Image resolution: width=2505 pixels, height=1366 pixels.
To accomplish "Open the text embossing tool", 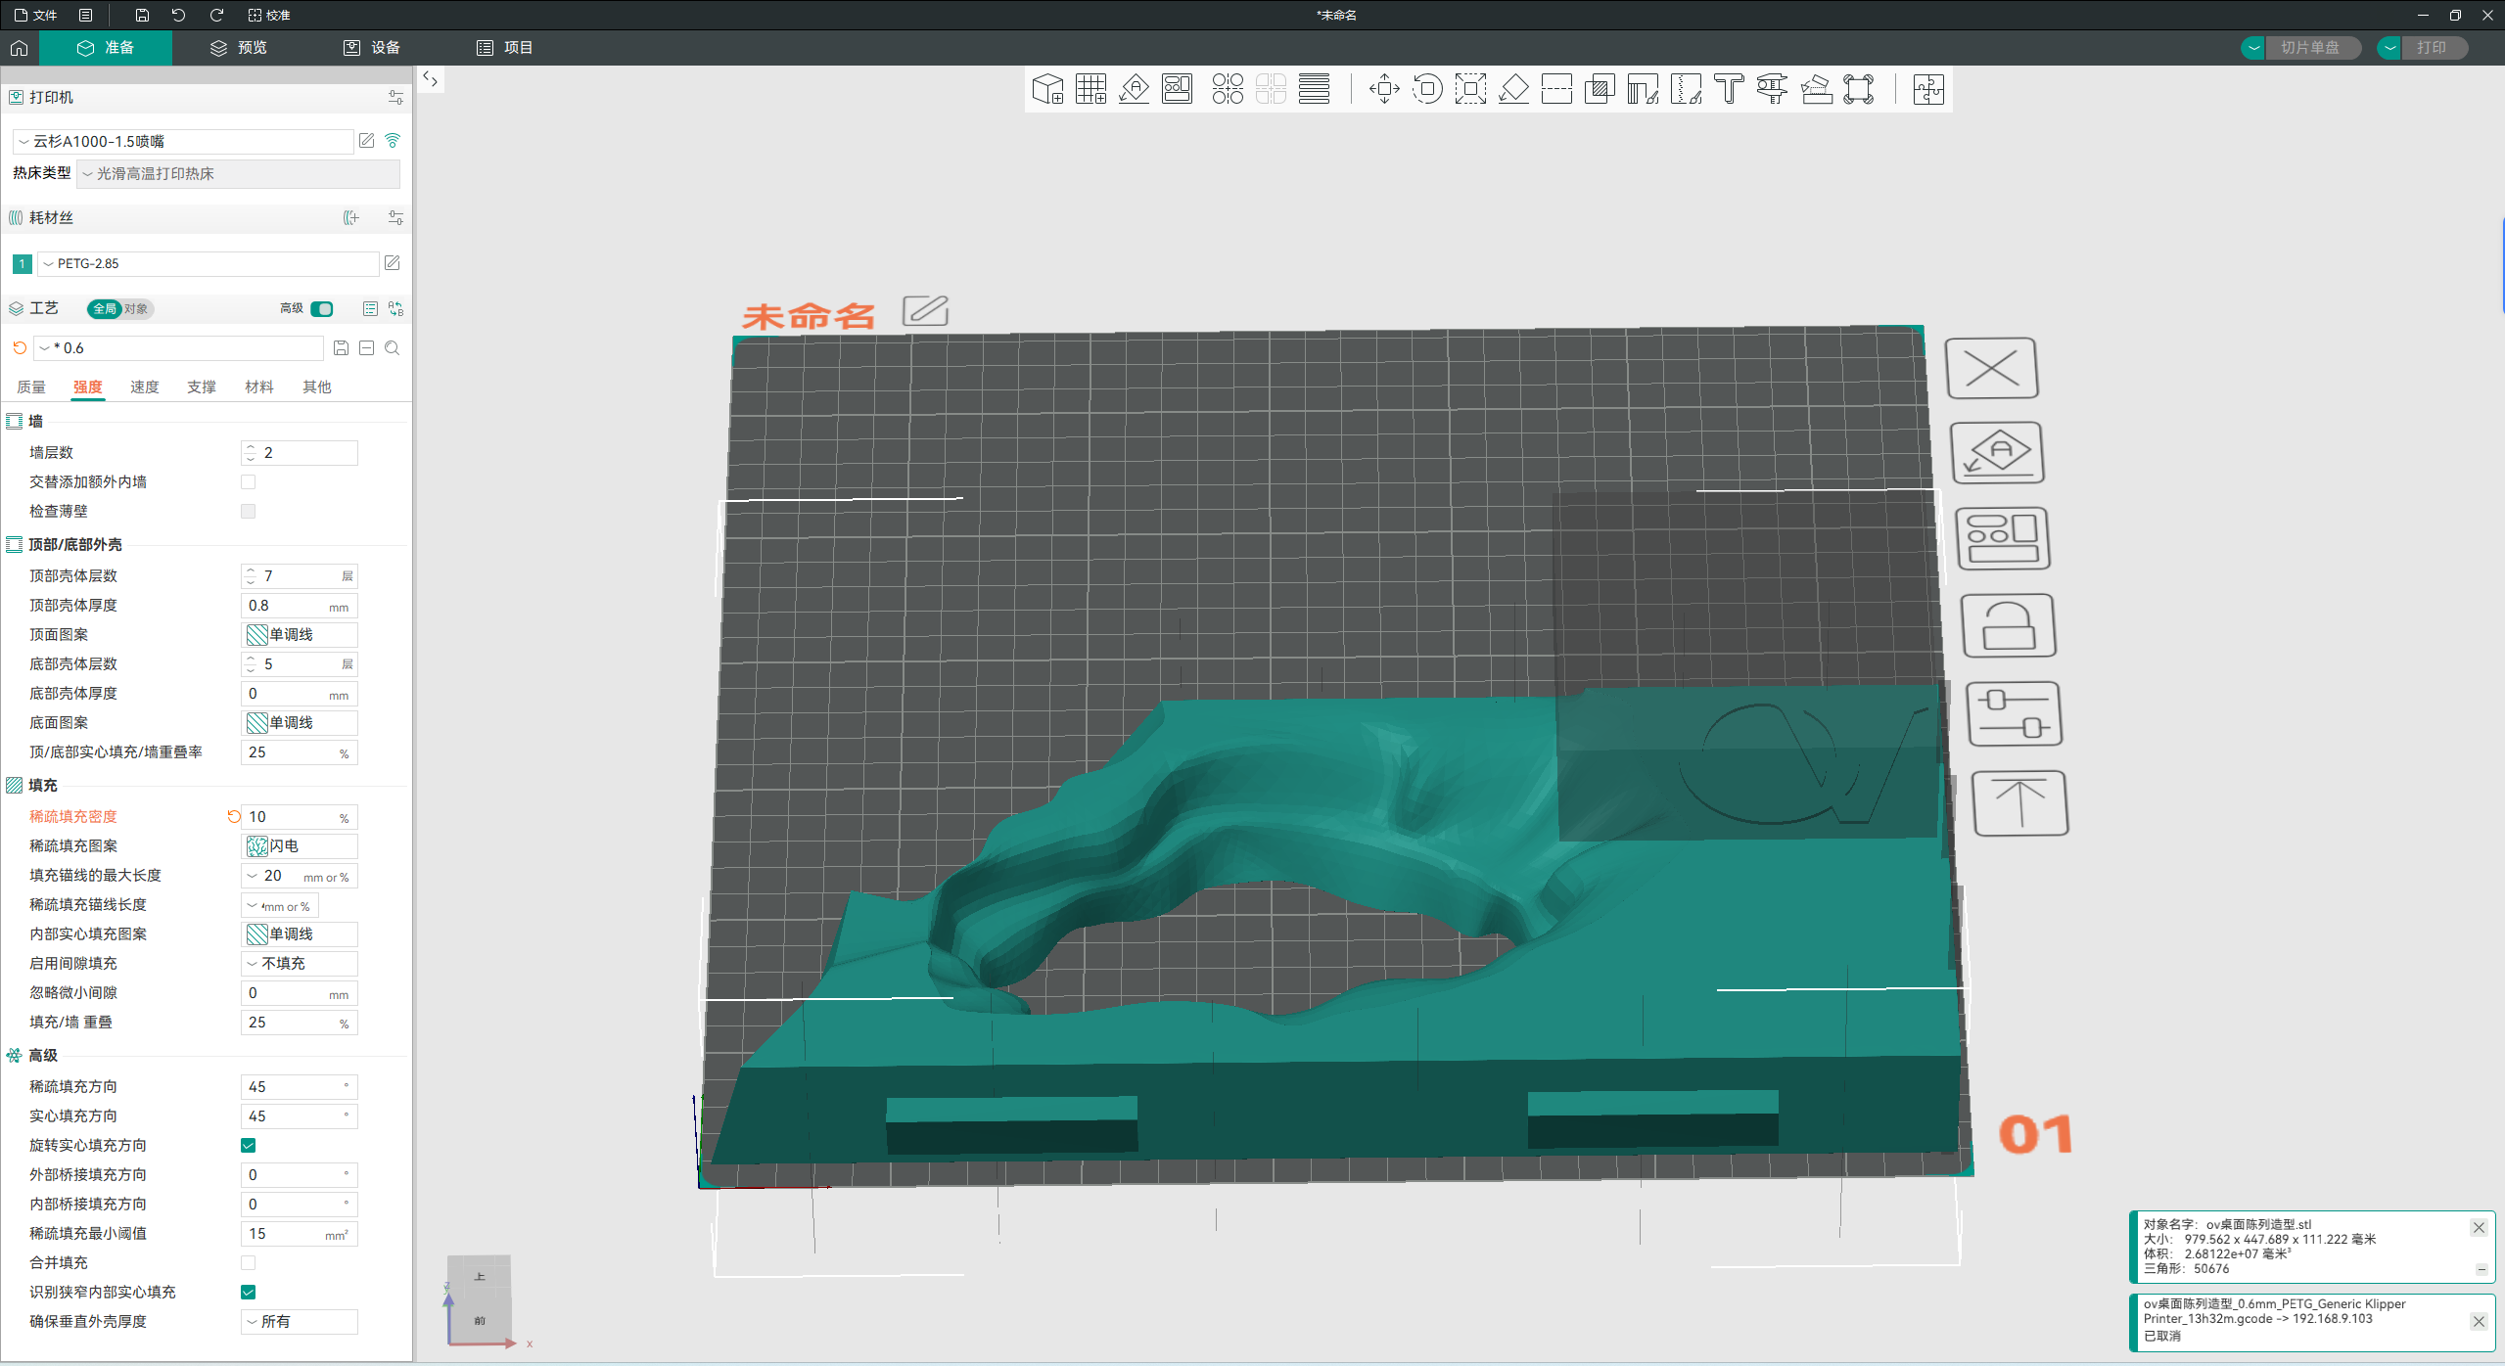I will tap(1728, 88).
